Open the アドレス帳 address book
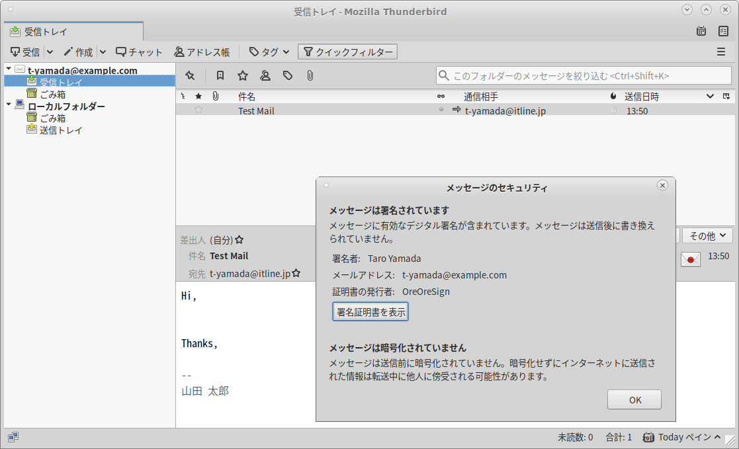739x449 pixels. 202,52
